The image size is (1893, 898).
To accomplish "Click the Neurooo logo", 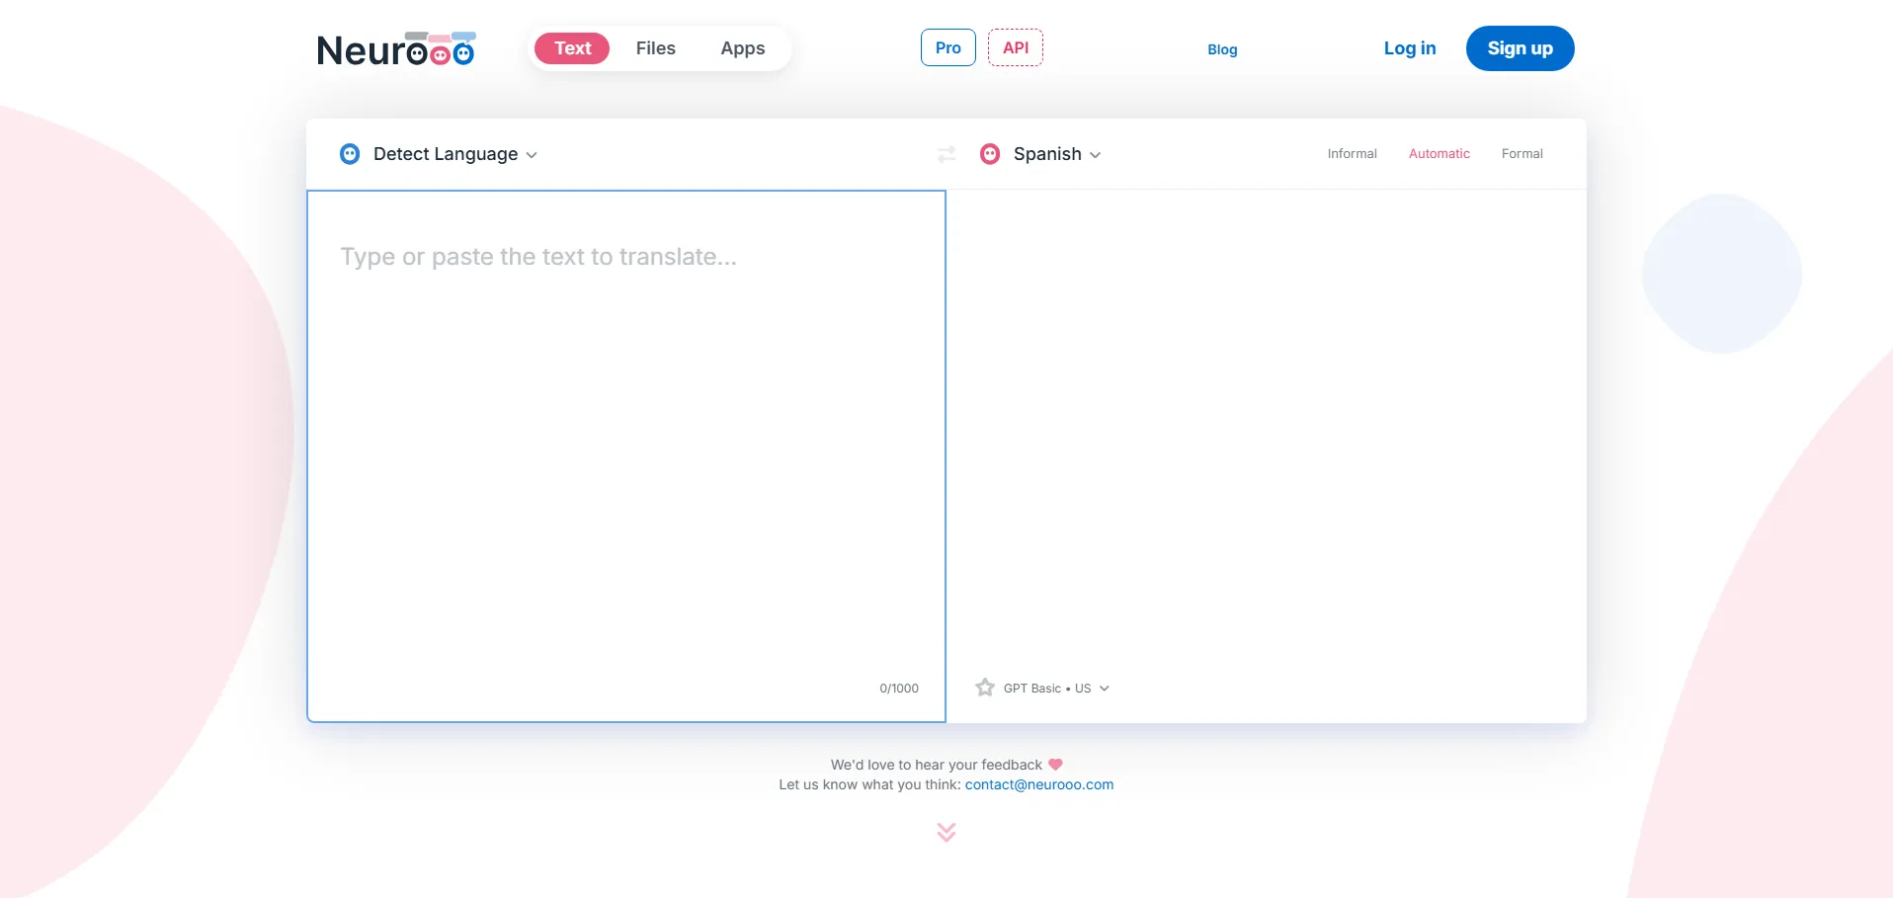I will (395, 49).
